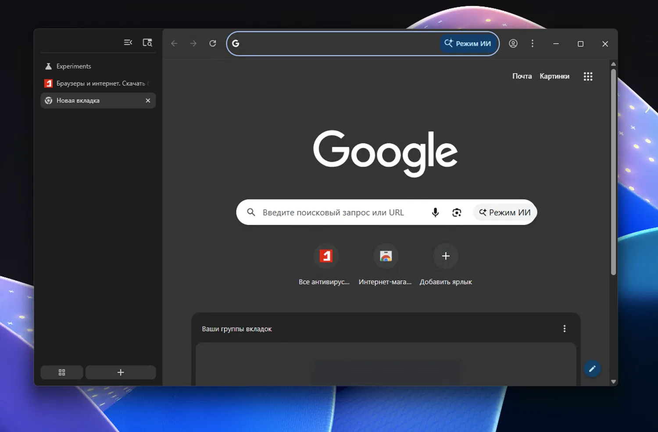Click the Google G icon in address bar

(x=236, y=43)
